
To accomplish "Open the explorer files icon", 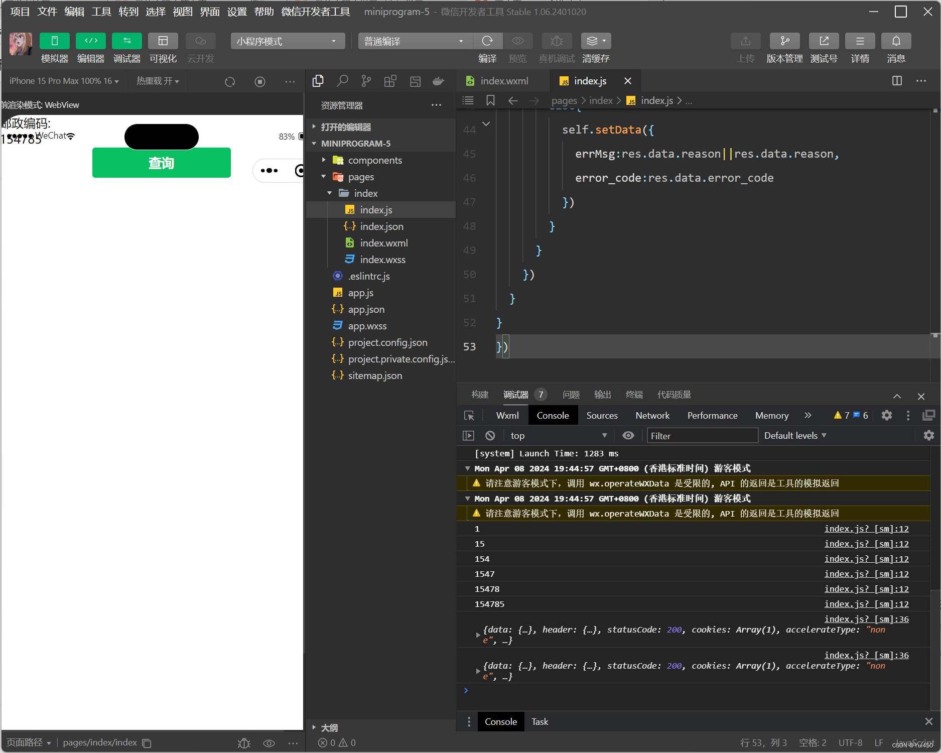I will pyautogui.click(x=318, y=81).
